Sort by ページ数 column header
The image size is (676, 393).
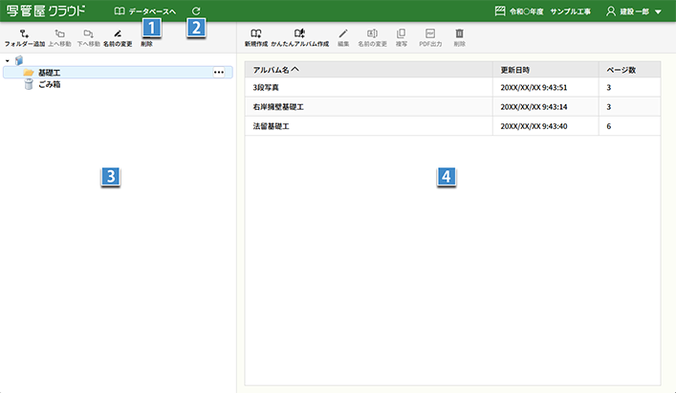coord(630,70)
